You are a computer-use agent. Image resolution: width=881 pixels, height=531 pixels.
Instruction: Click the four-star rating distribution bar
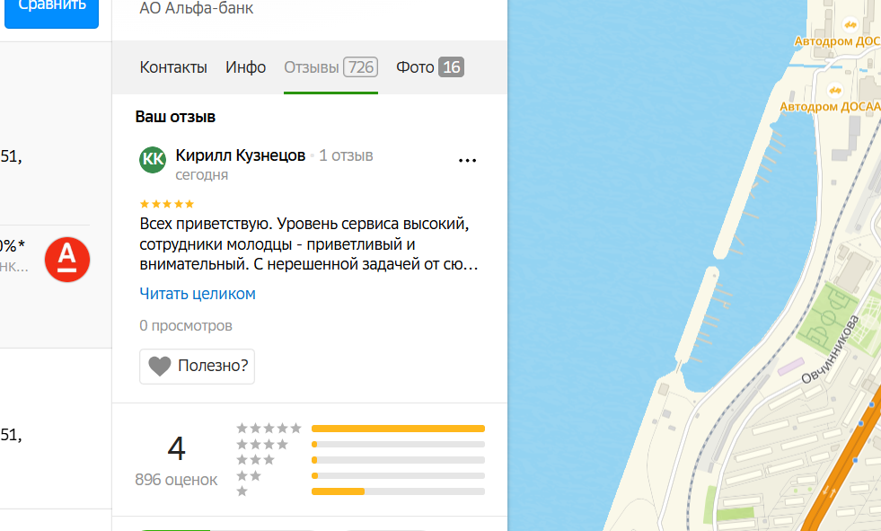[398, 445]
